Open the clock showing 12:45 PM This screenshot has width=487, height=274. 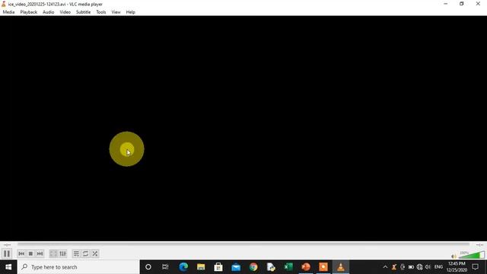pos(457,267)
